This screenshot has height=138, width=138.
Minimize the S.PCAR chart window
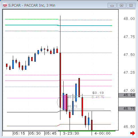(112, 5)
